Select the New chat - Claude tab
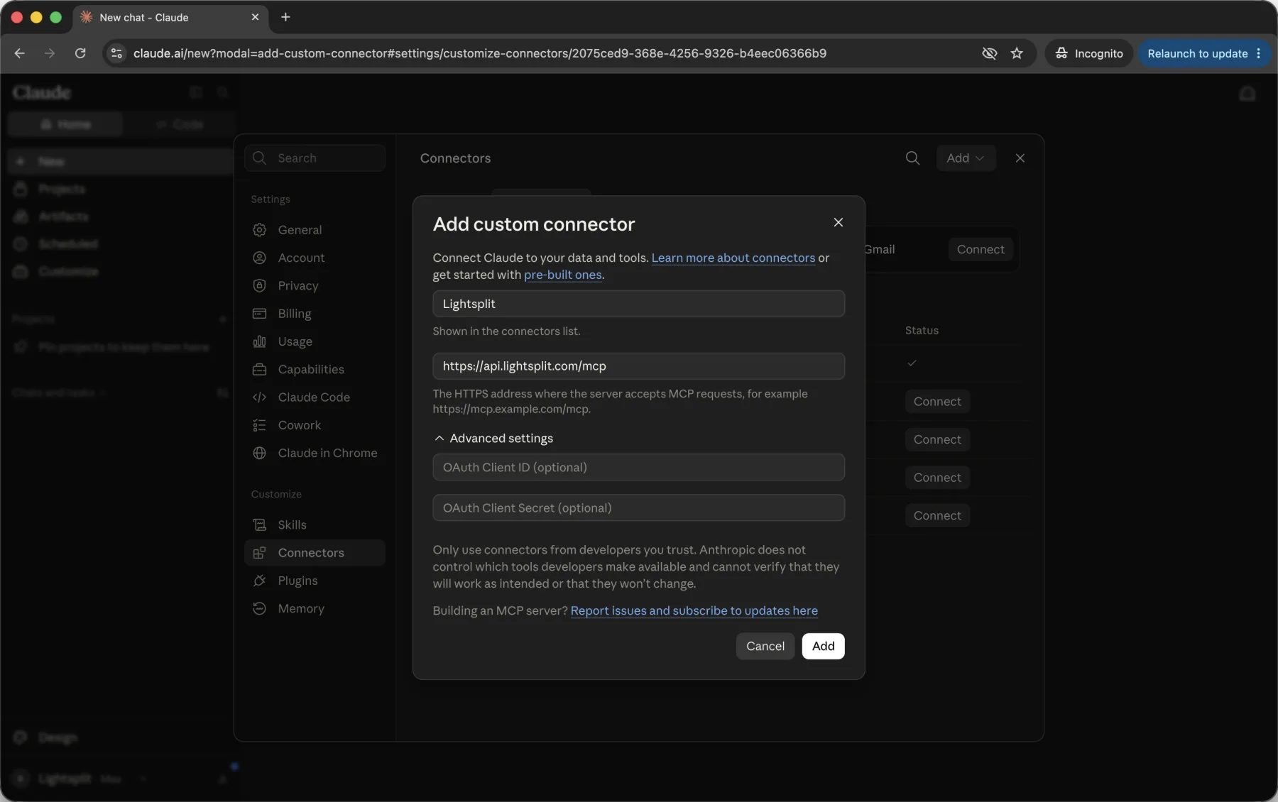Screen dimensions: 1278x802 170,17
